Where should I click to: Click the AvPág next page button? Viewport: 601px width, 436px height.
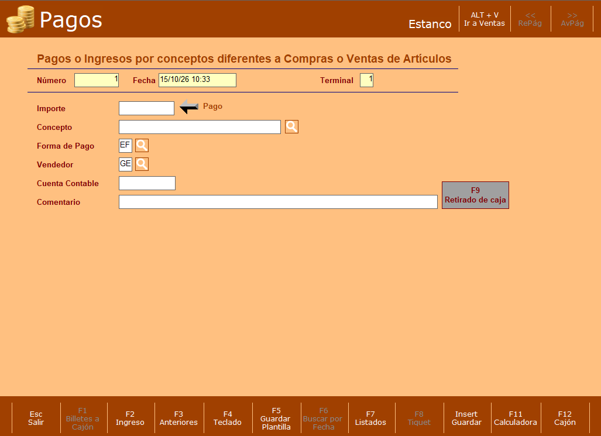tap(572, 19)
